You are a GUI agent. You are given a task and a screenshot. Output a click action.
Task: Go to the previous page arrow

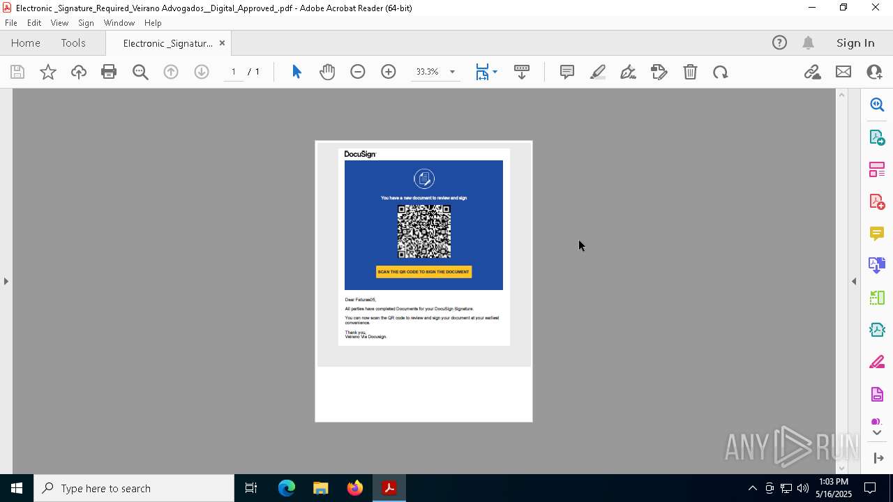pyautogui.click(x=171, y=72)
